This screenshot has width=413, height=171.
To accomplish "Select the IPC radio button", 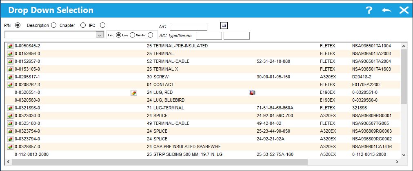I will pyautogui.click(x=103, y=25).
